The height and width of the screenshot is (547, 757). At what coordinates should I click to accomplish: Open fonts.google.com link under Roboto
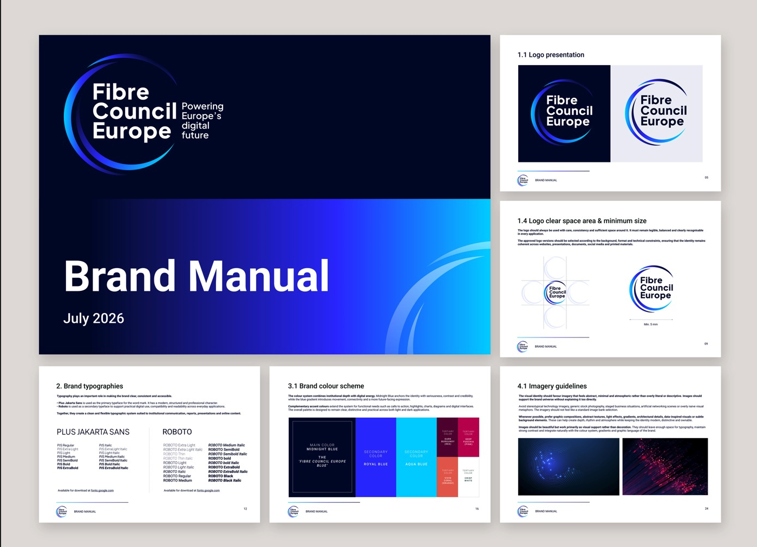coord(208,491)
